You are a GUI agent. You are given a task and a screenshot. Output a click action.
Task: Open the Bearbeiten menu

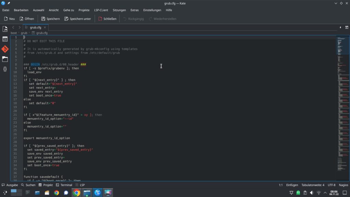(x=21, y=10)
